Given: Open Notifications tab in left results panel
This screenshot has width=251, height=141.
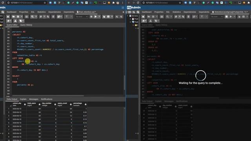Looking at the screenshot, I should coord(47,99).
